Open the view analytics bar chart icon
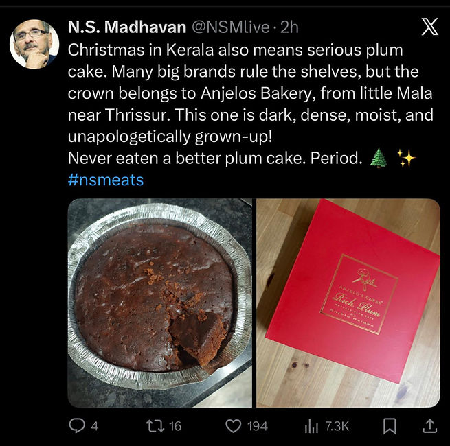The width and height of the screenshot is (450, 446). pos(311,426)
